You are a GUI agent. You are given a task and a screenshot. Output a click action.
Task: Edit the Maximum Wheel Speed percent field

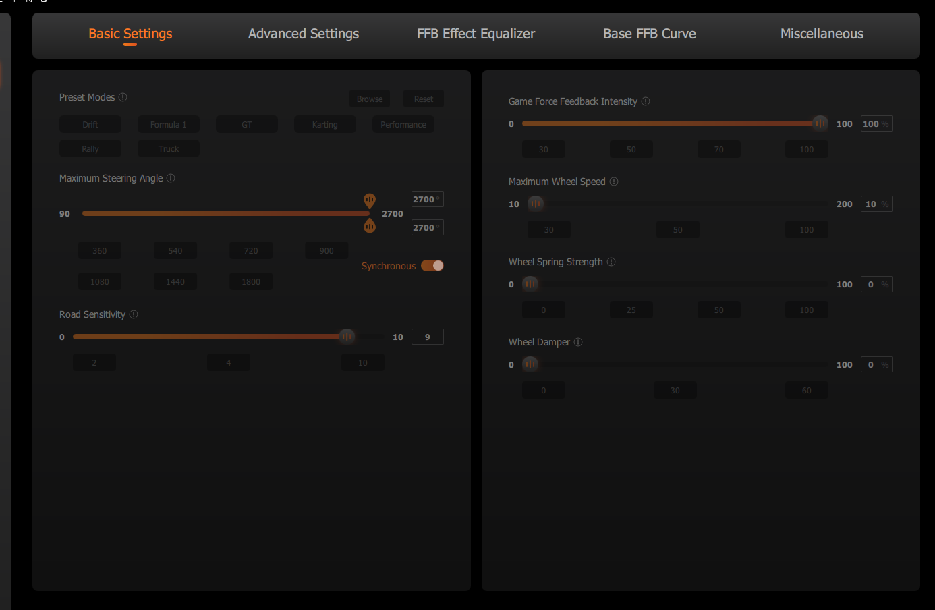877,204
